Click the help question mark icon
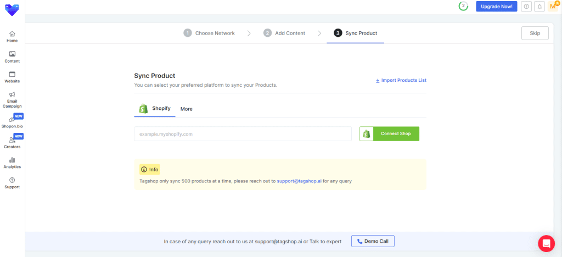The height and width of the screenshot is (257, 562). tap(526, 7)
